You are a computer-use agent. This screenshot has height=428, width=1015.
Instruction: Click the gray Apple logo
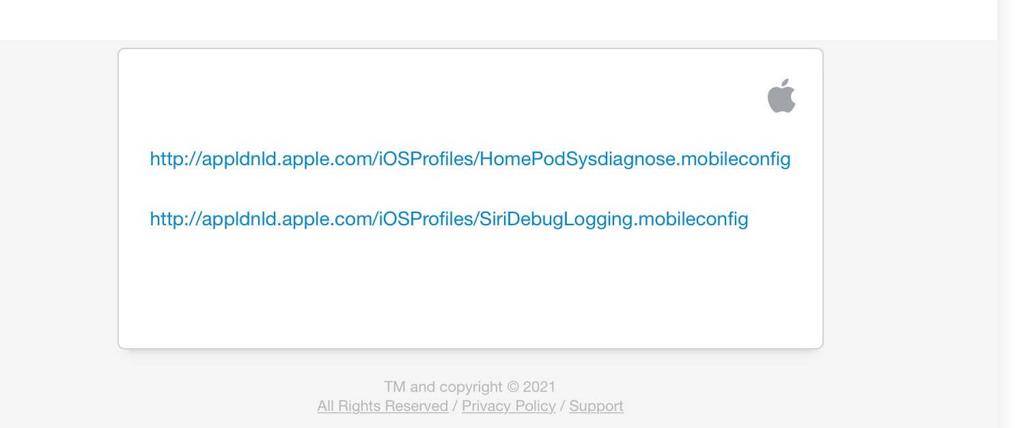781,96
